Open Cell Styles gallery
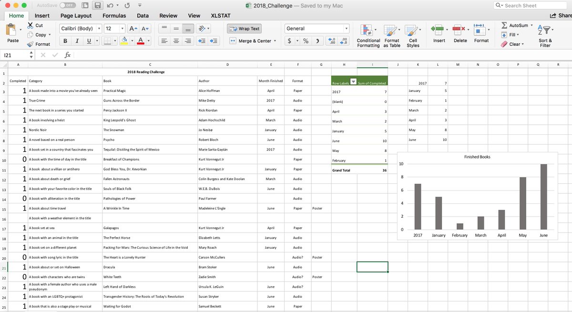The height and width of the screenshot is (312, 572). pyautogui.click(x=413, y=36)
